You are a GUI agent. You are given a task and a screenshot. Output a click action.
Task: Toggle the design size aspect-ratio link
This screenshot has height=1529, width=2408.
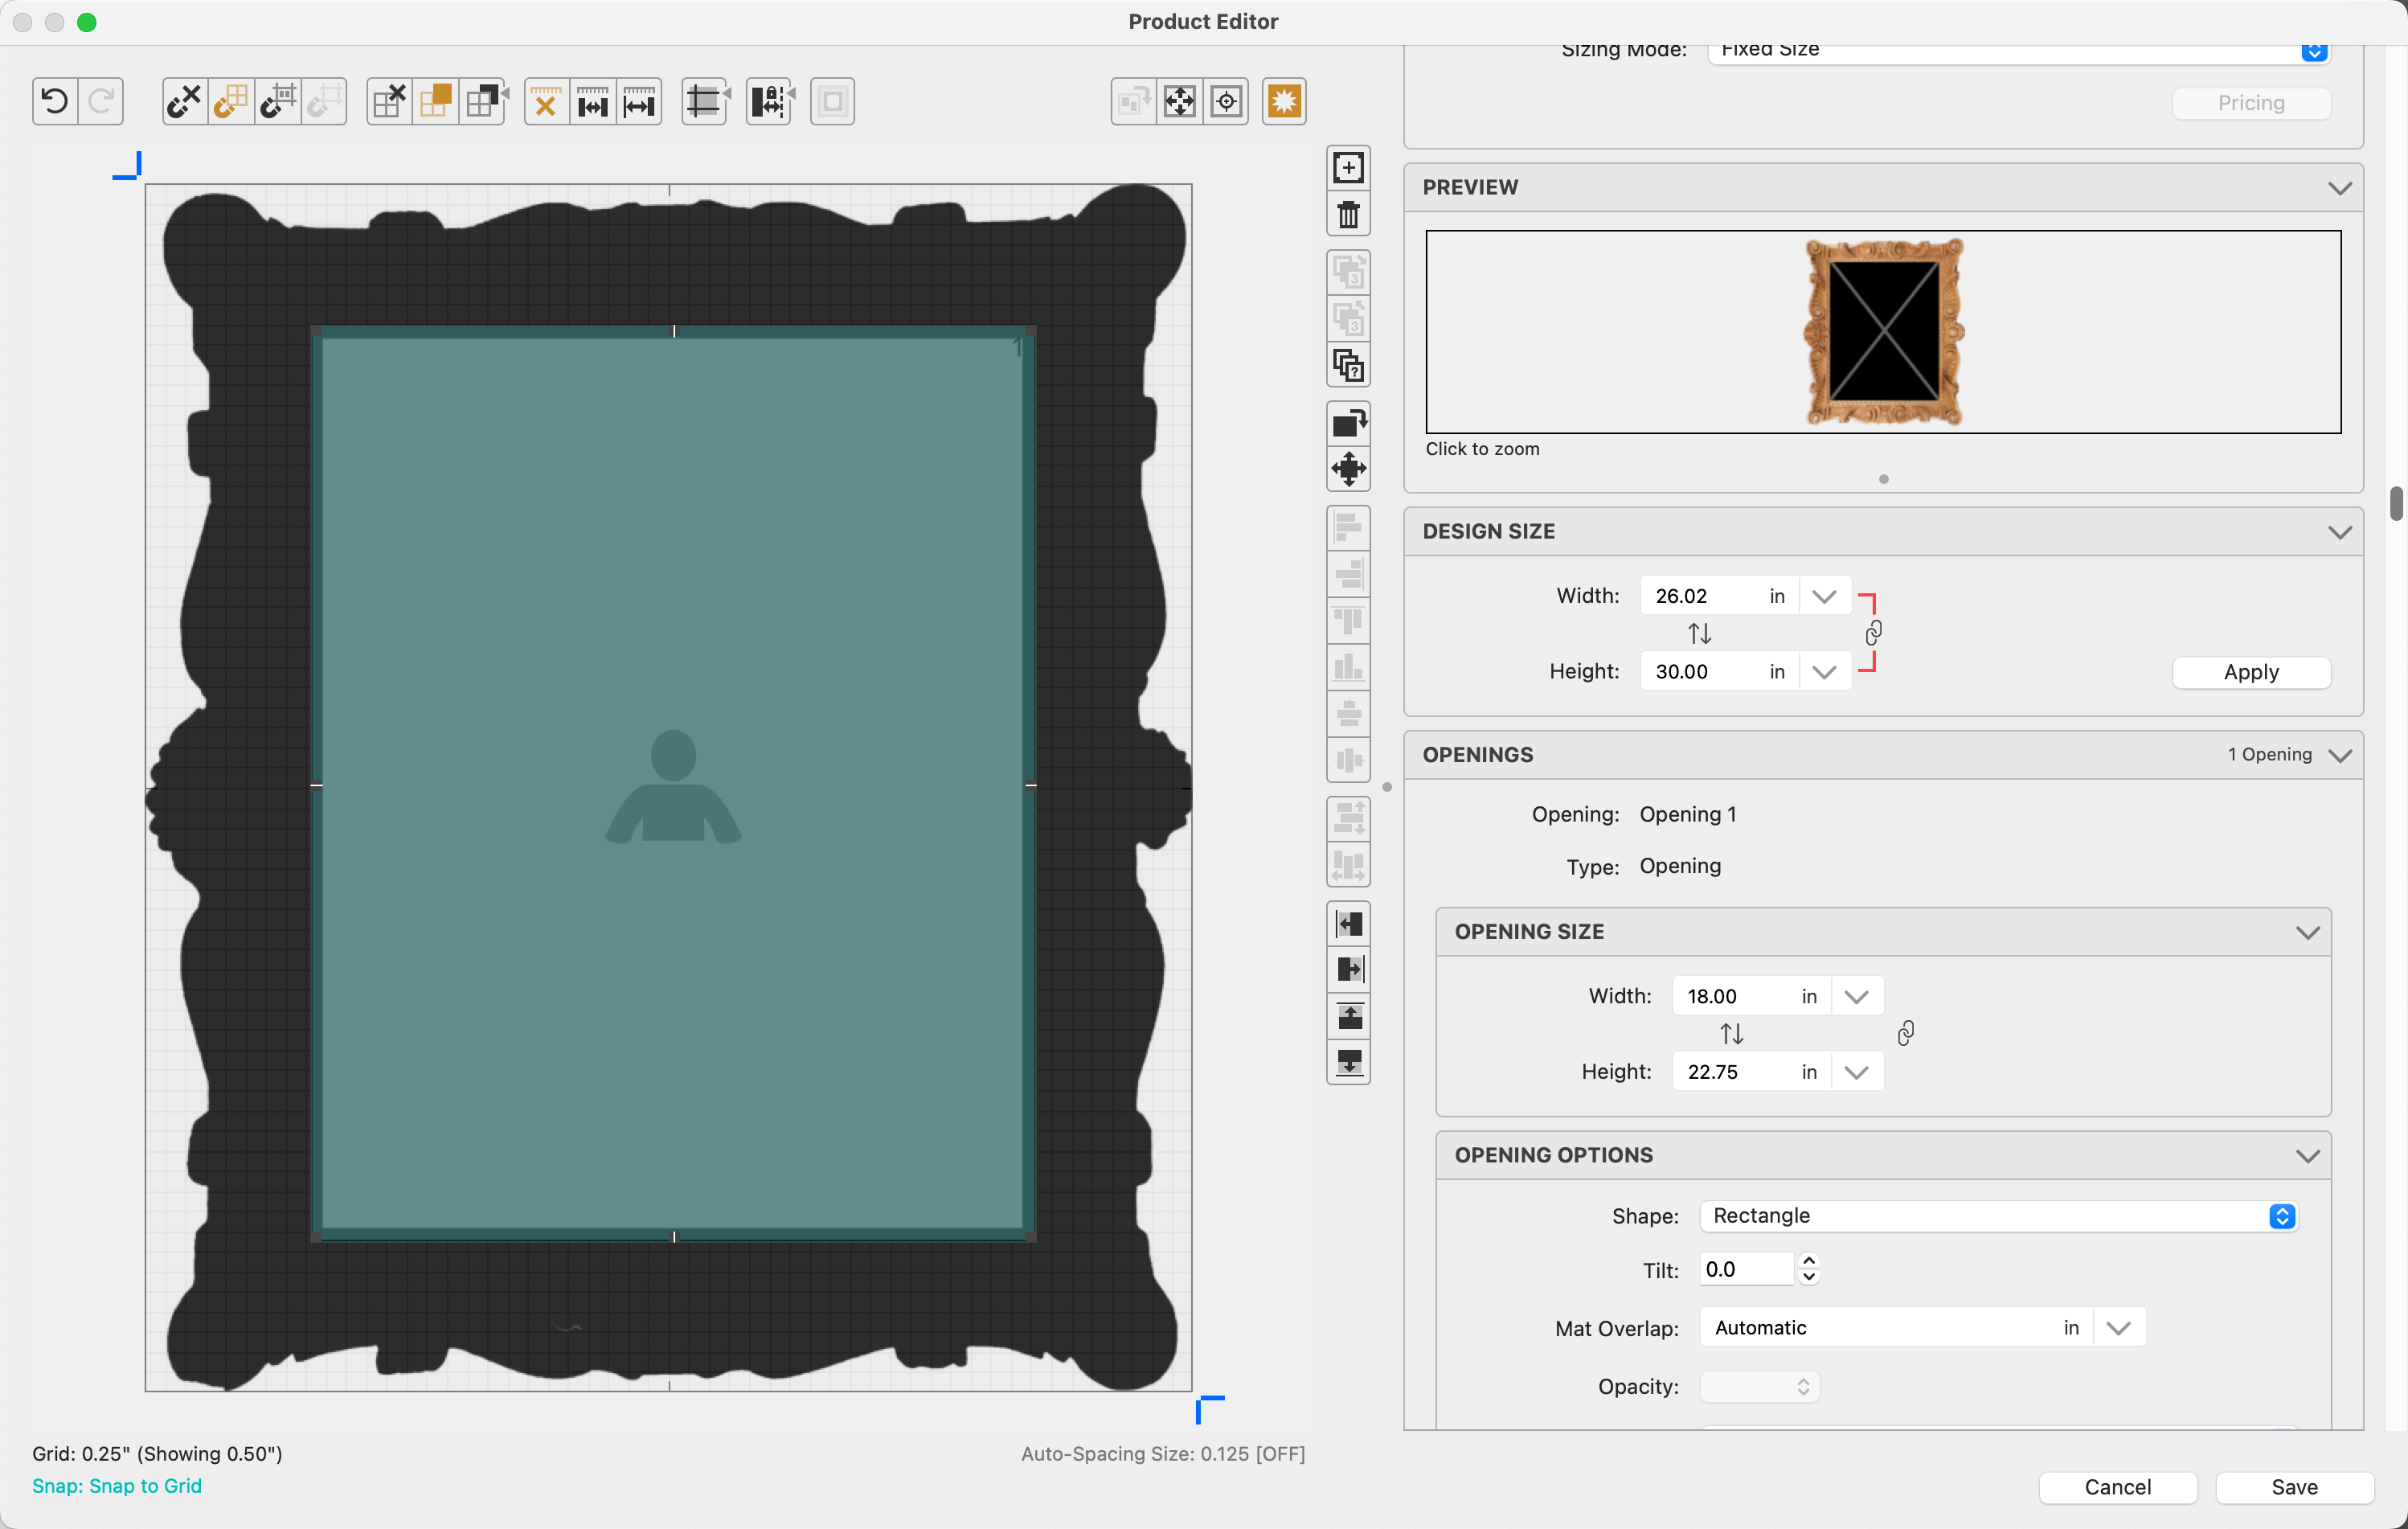pyautogui.click(x=1873, y=633)
